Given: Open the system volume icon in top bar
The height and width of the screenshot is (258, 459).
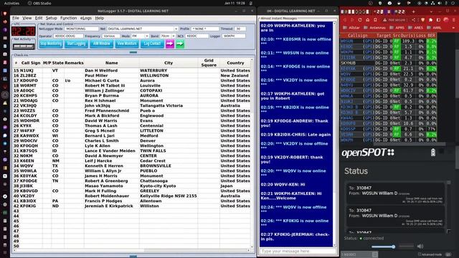Looking at the screenshot, I should coord(440,3).
